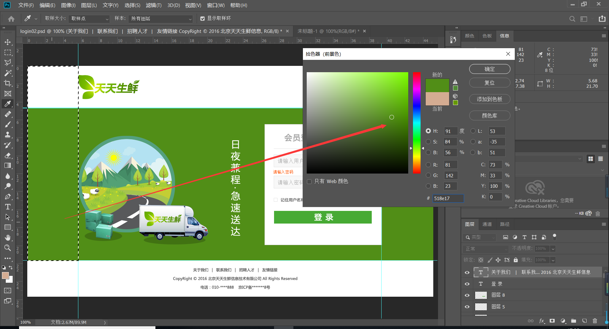Screen dimensions: 609x329
Task: Open the 滤镜(T) menu
Action: [154, 5]
